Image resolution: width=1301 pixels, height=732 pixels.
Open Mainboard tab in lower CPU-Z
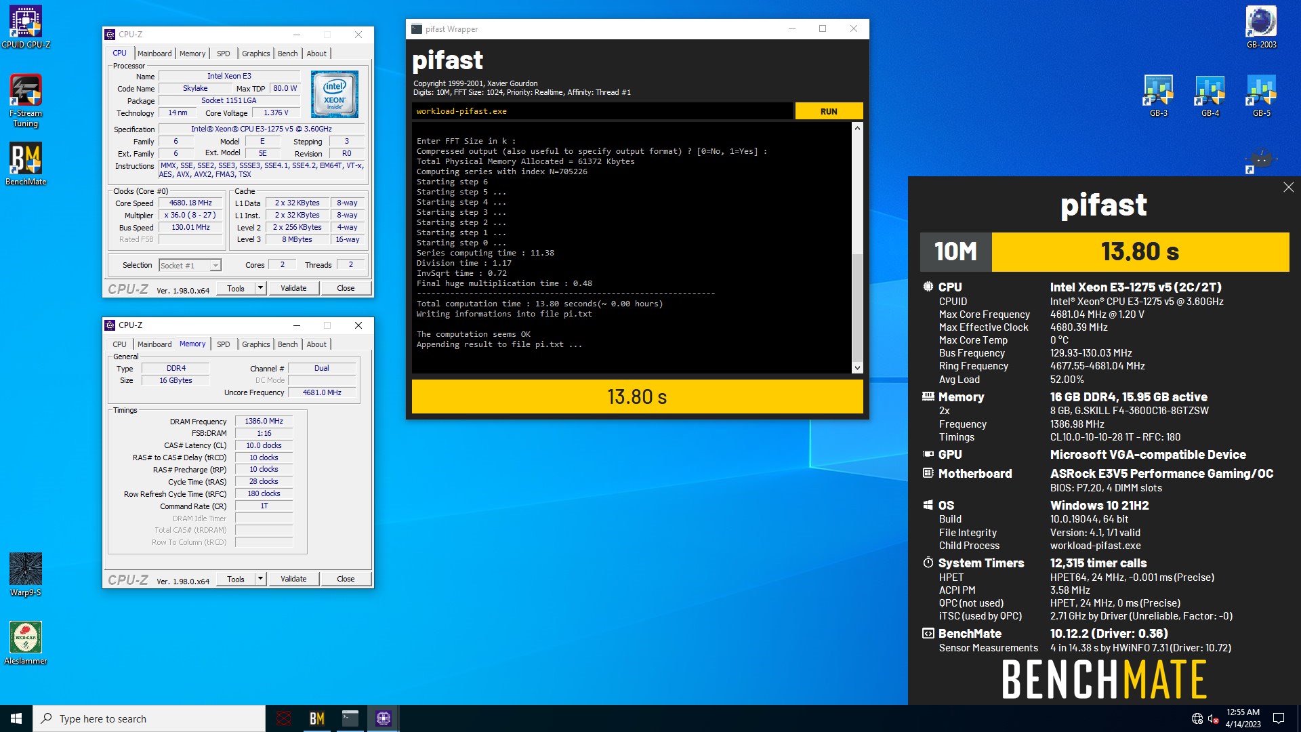click(x=154, y=344)
